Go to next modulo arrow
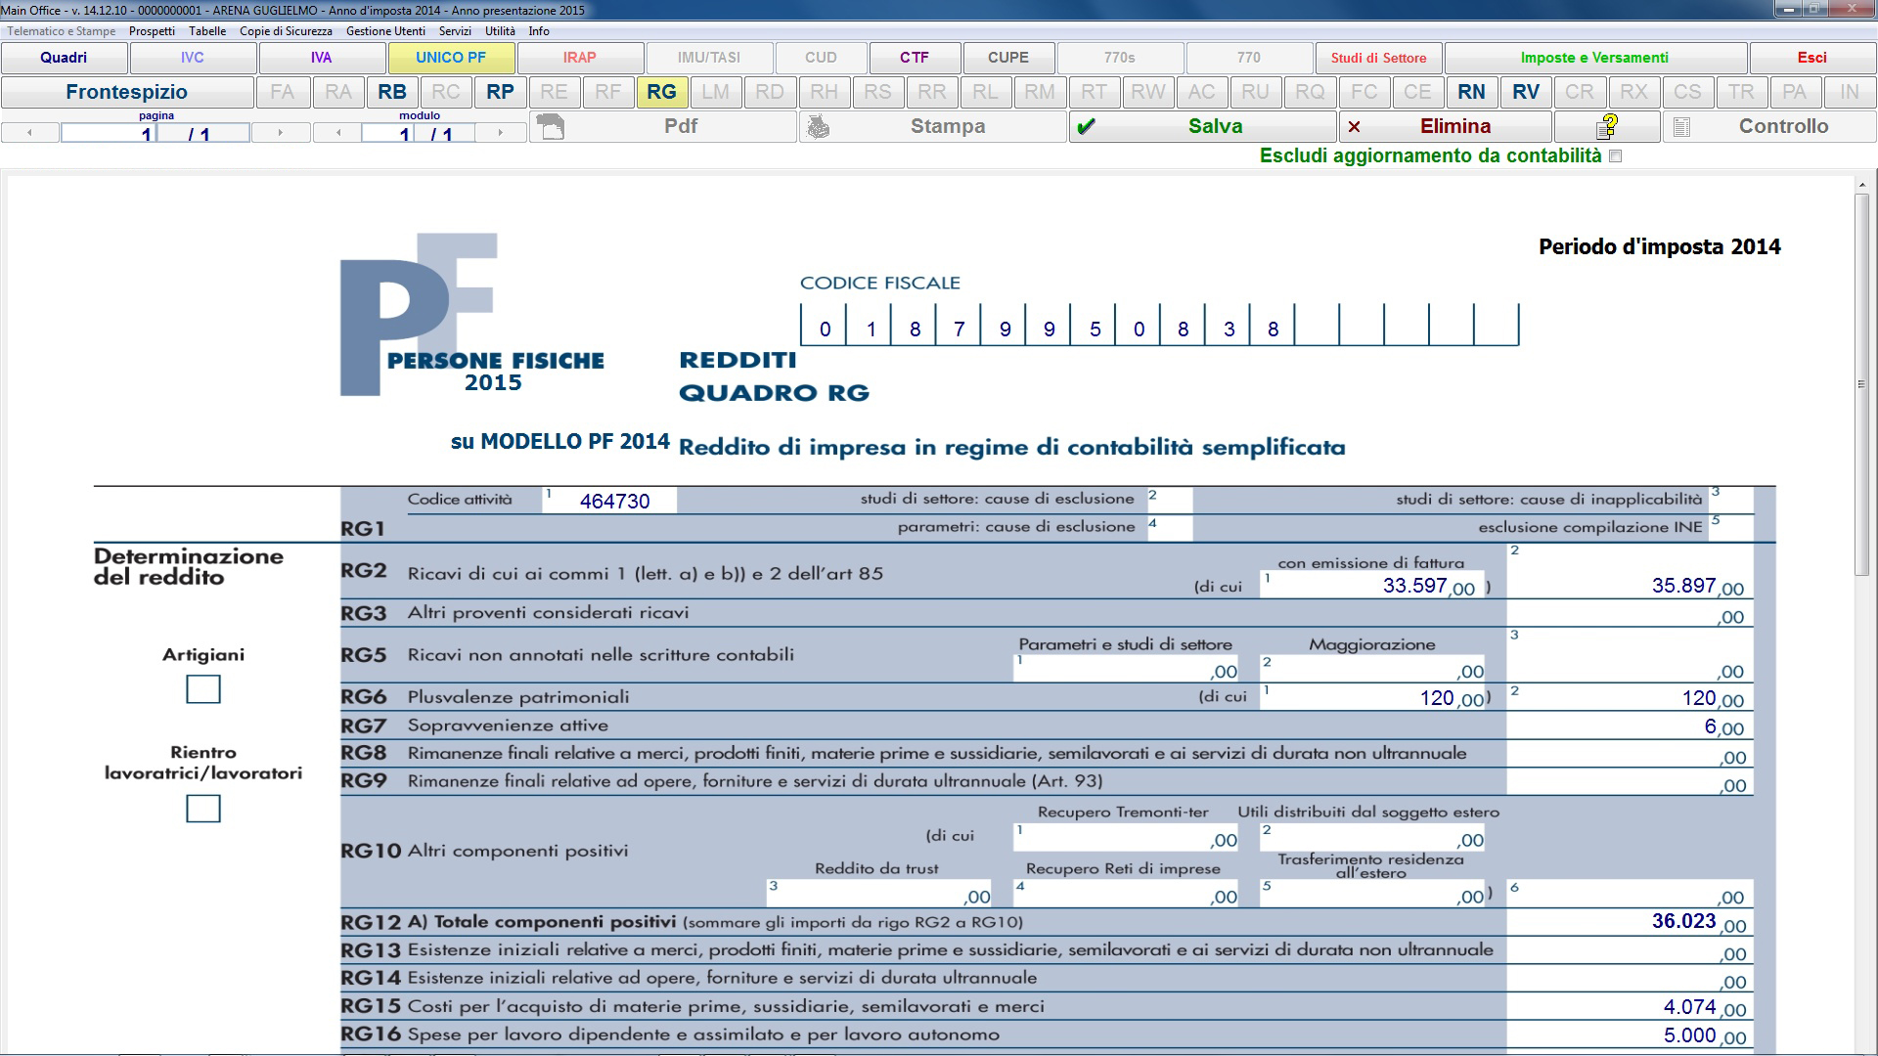The height and width of the screenshot is (1056, 1878). [500, 132]
